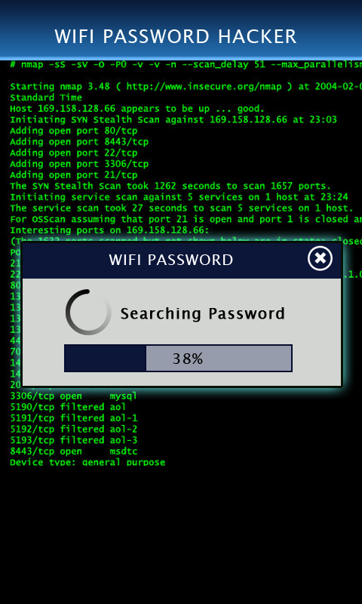362x604 pixels.
Task: Select the 5192/tcp filtered aol-2 line
Action: click(73, 429)
